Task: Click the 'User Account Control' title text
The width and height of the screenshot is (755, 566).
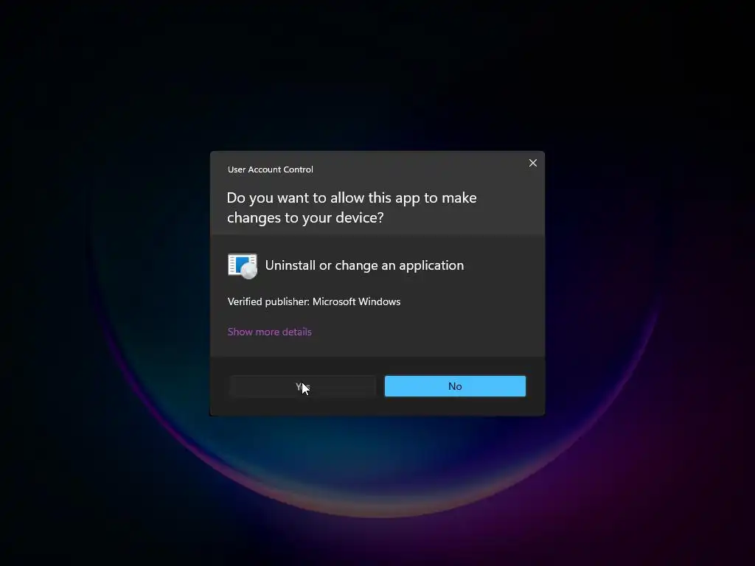Action: 270,170
